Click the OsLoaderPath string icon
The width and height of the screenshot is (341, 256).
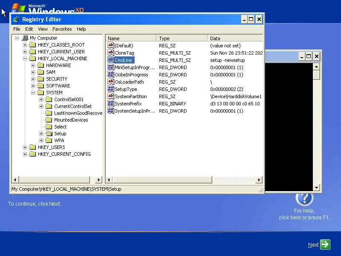pyautogui.click(x=111, y=81)
